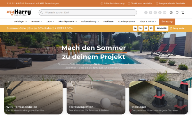Open the Stelzlager category card
This screenshot has width=192, height=120.
click(159, 98)
